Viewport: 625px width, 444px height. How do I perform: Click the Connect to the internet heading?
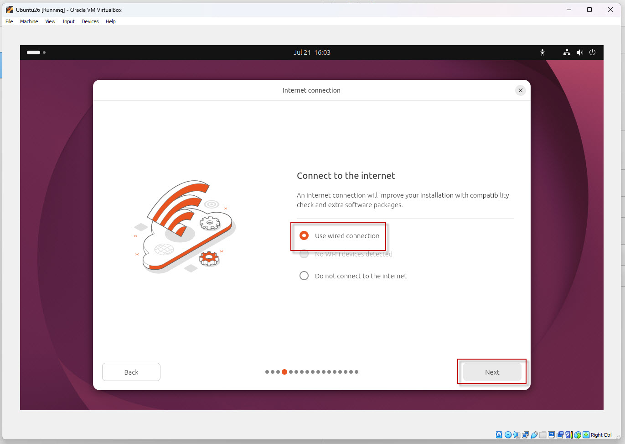[346, 176]
